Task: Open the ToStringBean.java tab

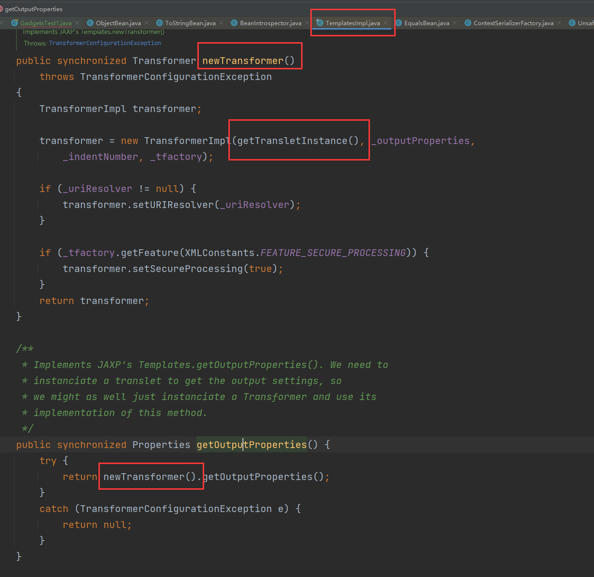Action: (x=191, y=23)
